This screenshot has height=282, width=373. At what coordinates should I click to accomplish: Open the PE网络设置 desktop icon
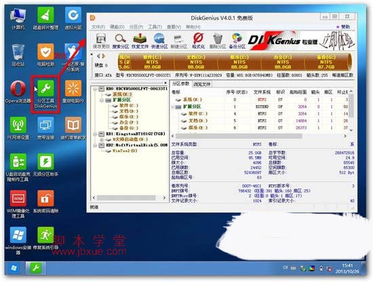[x=18, y=128]
